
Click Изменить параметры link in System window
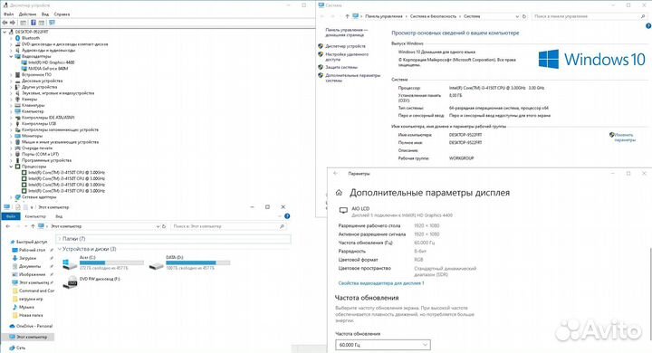click(625, 138)
